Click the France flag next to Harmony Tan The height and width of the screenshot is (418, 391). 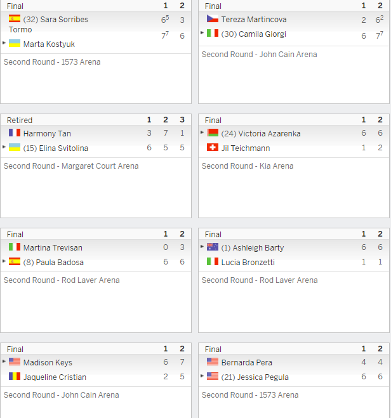(15, 133)
